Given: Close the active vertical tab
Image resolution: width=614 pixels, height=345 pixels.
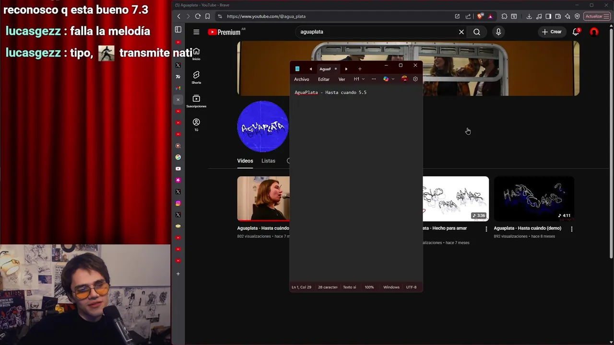Looking at the screenshot, I should coord(178,100).
